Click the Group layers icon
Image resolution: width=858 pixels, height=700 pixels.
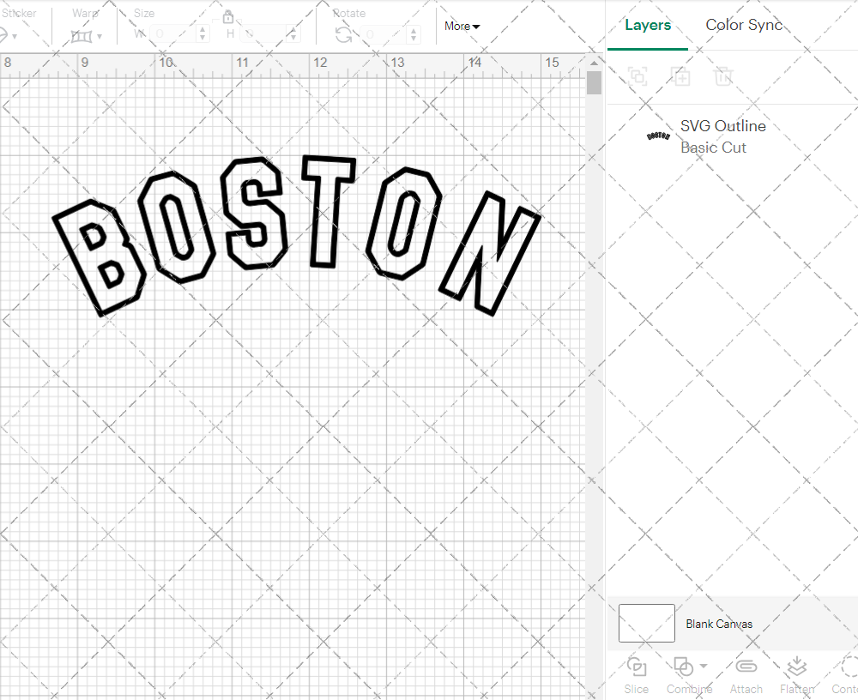[637, 76]
